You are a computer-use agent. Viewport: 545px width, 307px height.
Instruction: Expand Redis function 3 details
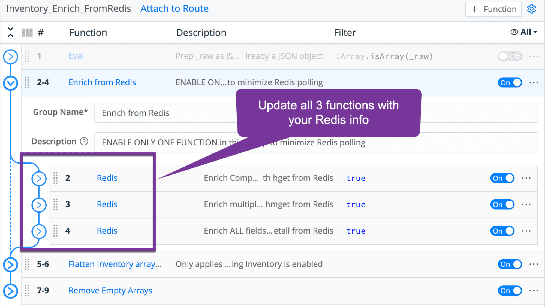coord(39,205)
